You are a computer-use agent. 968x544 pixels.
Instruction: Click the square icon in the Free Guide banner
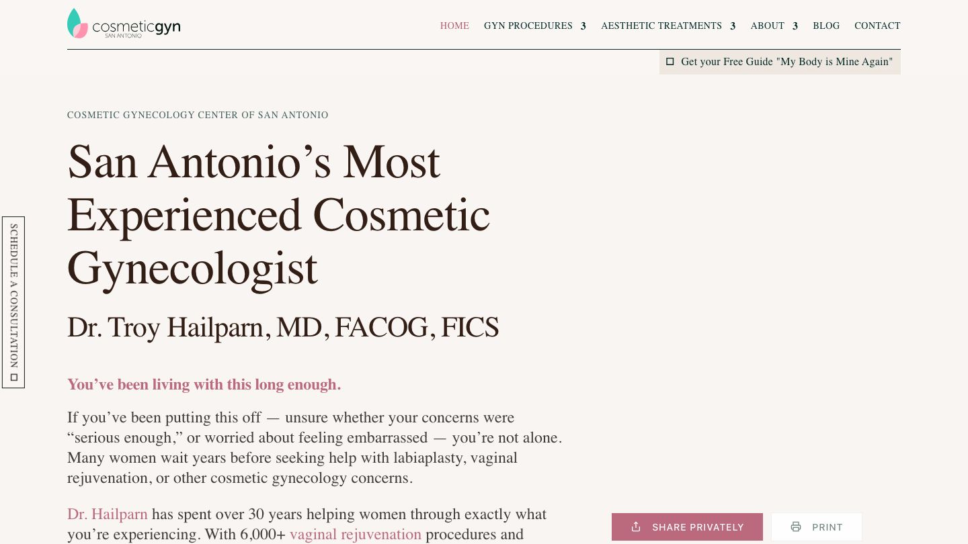(670, 61)
